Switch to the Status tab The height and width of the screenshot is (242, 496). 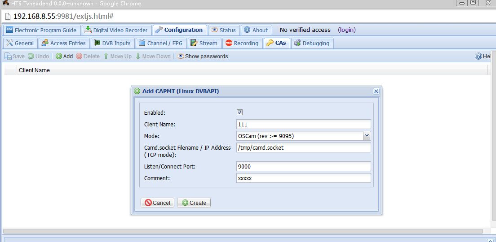click(x=224, y=30)
